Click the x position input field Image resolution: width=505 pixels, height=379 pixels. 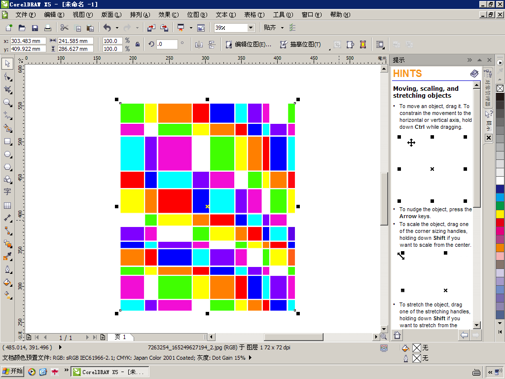tap(28, 41)
